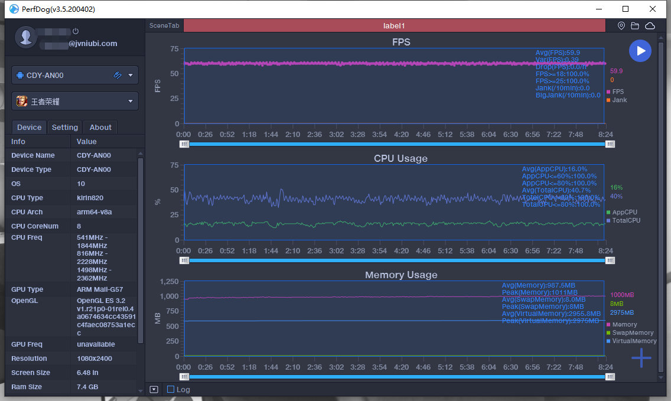Click the user avatar profile icon
The height and width of the screenshot is (401, 671).
[27, 37]
